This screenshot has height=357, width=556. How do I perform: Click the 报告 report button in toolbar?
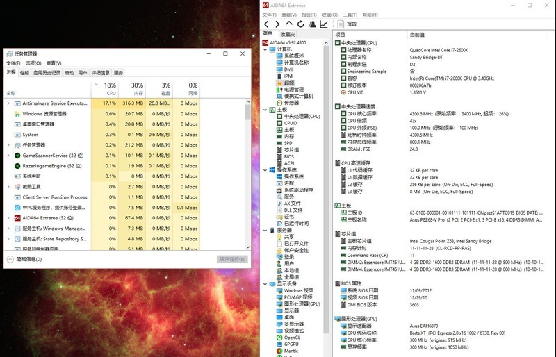[347, 24]
